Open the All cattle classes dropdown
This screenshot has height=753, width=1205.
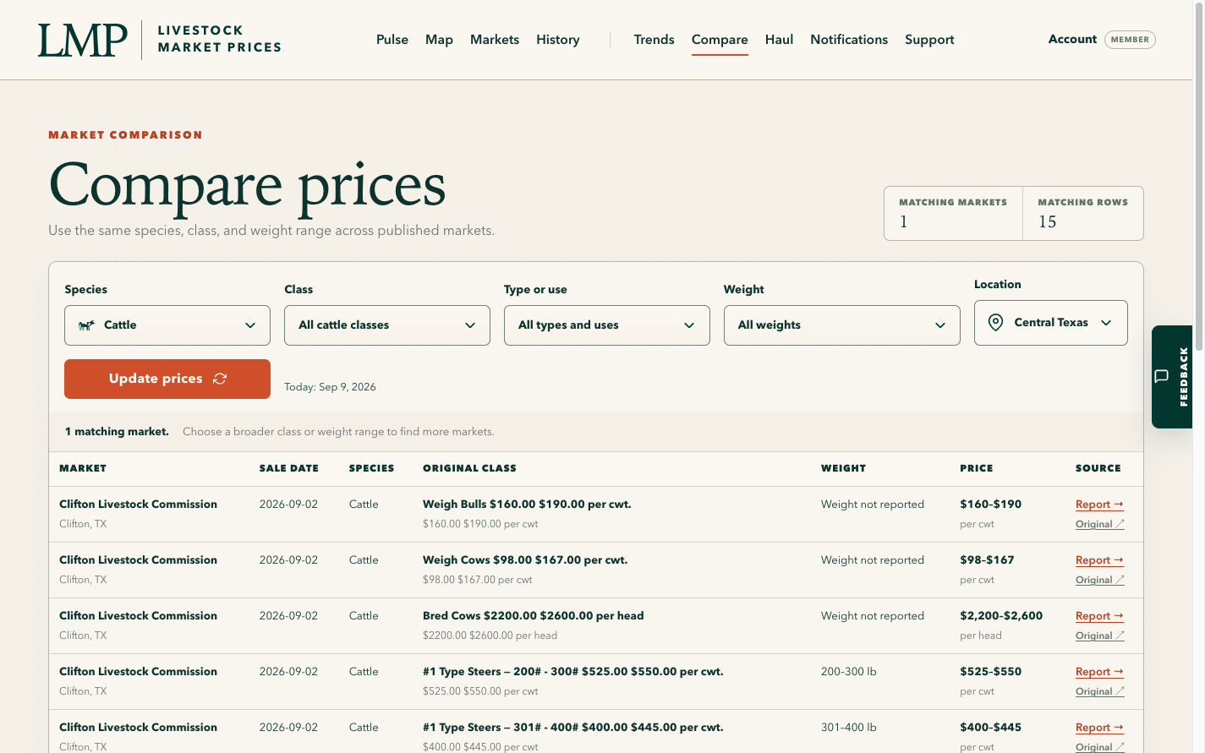(387, 325)
